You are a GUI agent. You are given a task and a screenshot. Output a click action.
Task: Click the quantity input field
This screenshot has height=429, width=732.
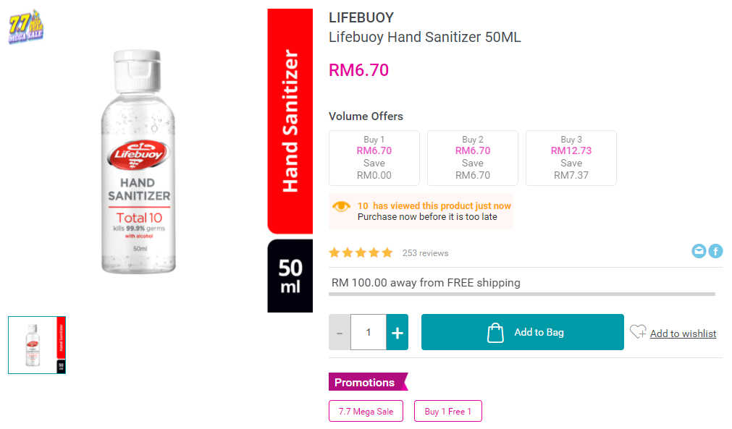pyautogui.click(x=369, y=332)
